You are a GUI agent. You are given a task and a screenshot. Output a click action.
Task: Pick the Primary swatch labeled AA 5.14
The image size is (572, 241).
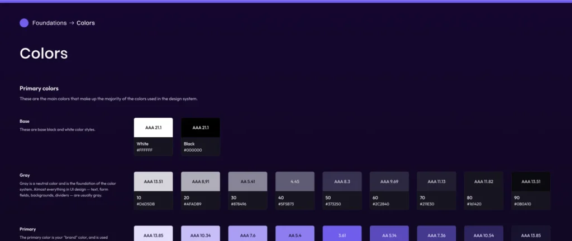coord(389,234)
